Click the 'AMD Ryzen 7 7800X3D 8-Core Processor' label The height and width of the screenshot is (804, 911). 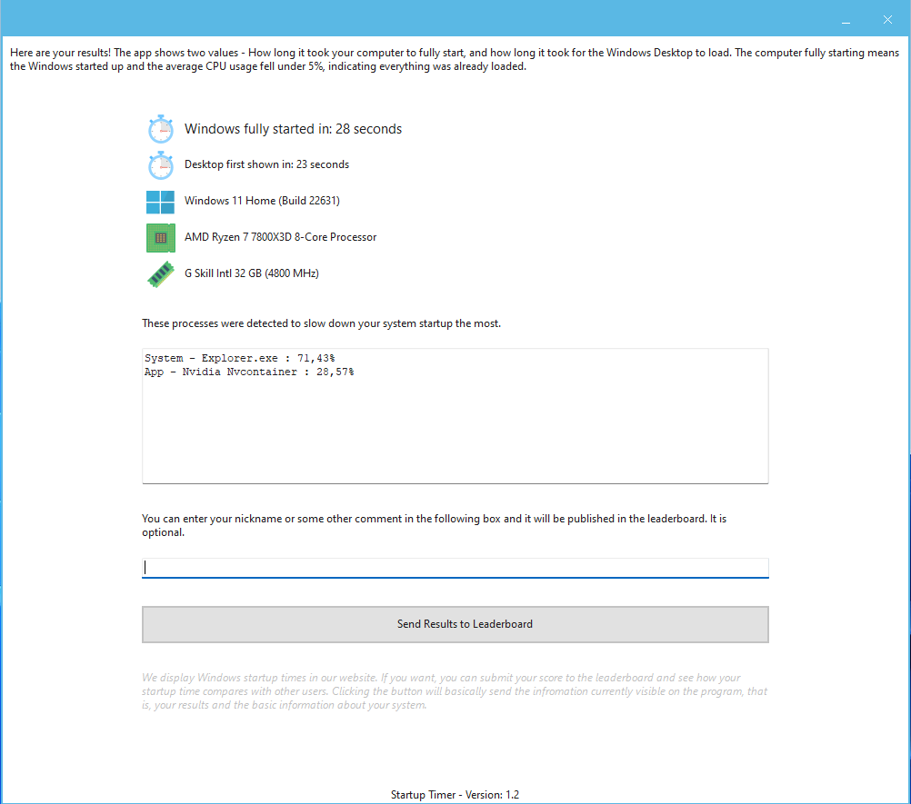[x=281, y=237]
